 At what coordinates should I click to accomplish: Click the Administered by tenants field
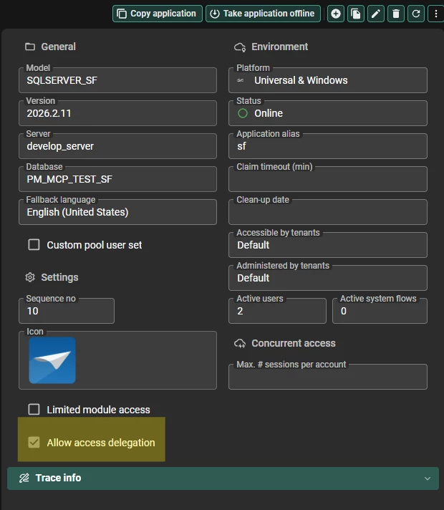(x=328, y=278)
